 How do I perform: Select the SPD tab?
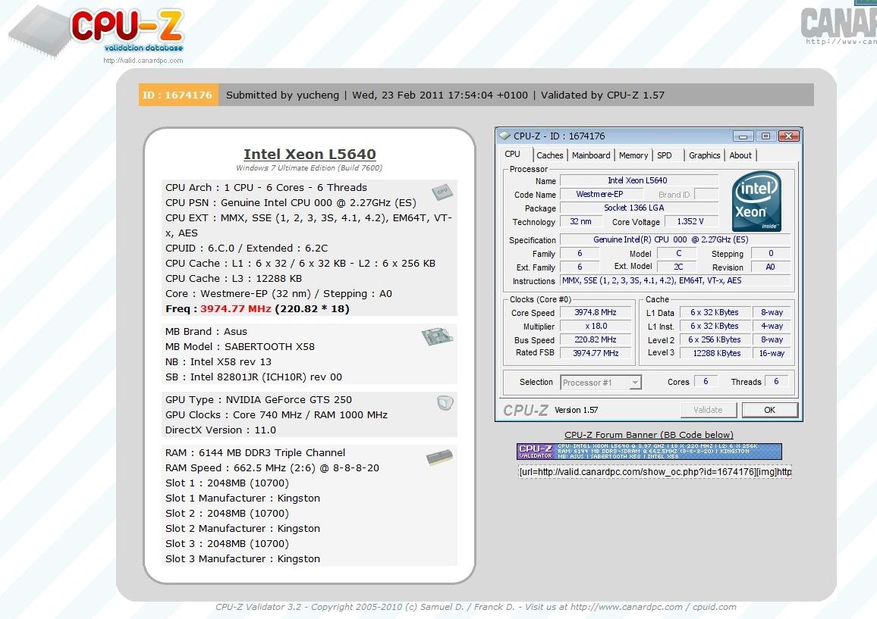click(x=665, y=155)
